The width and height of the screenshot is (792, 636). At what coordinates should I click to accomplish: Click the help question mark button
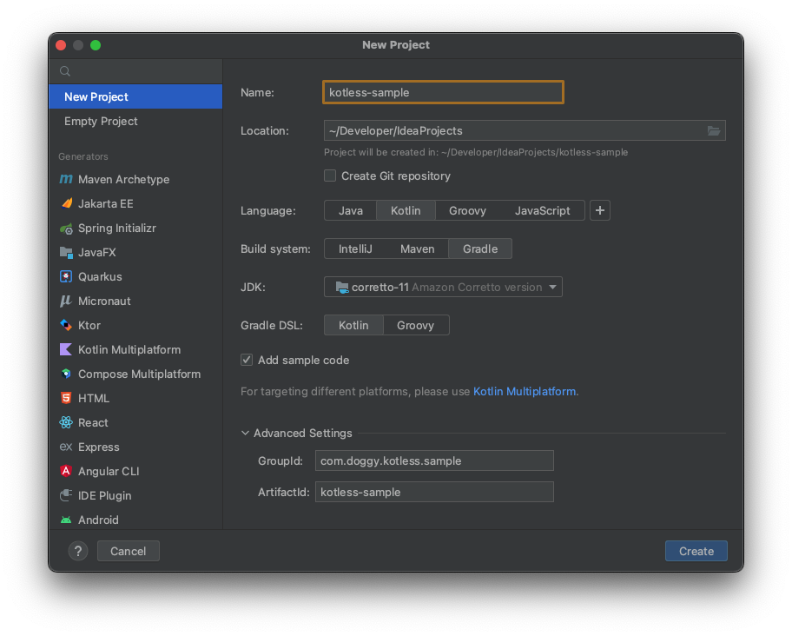(x=78, y=551)
